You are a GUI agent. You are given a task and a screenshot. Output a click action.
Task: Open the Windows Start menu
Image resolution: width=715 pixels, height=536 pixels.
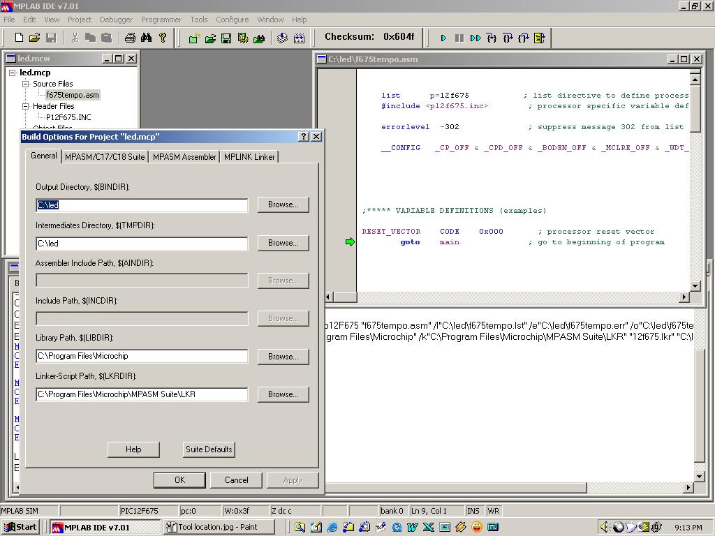click(x=20, y=527)
